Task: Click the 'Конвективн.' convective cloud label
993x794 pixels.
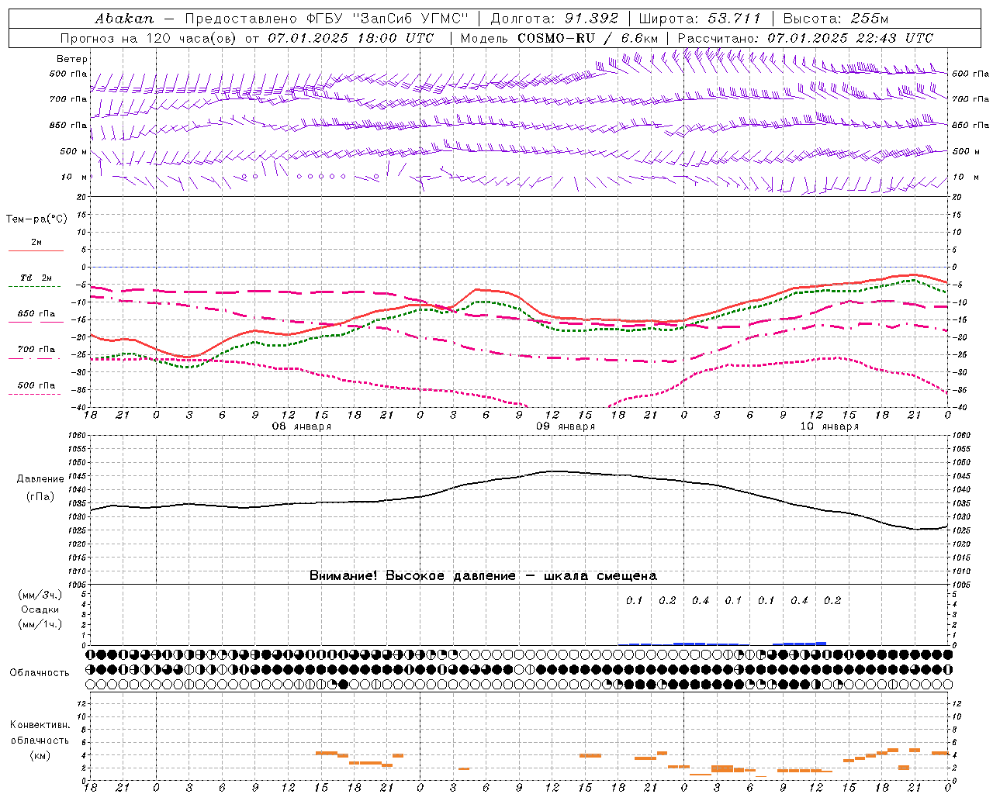Action: [40, 725]
